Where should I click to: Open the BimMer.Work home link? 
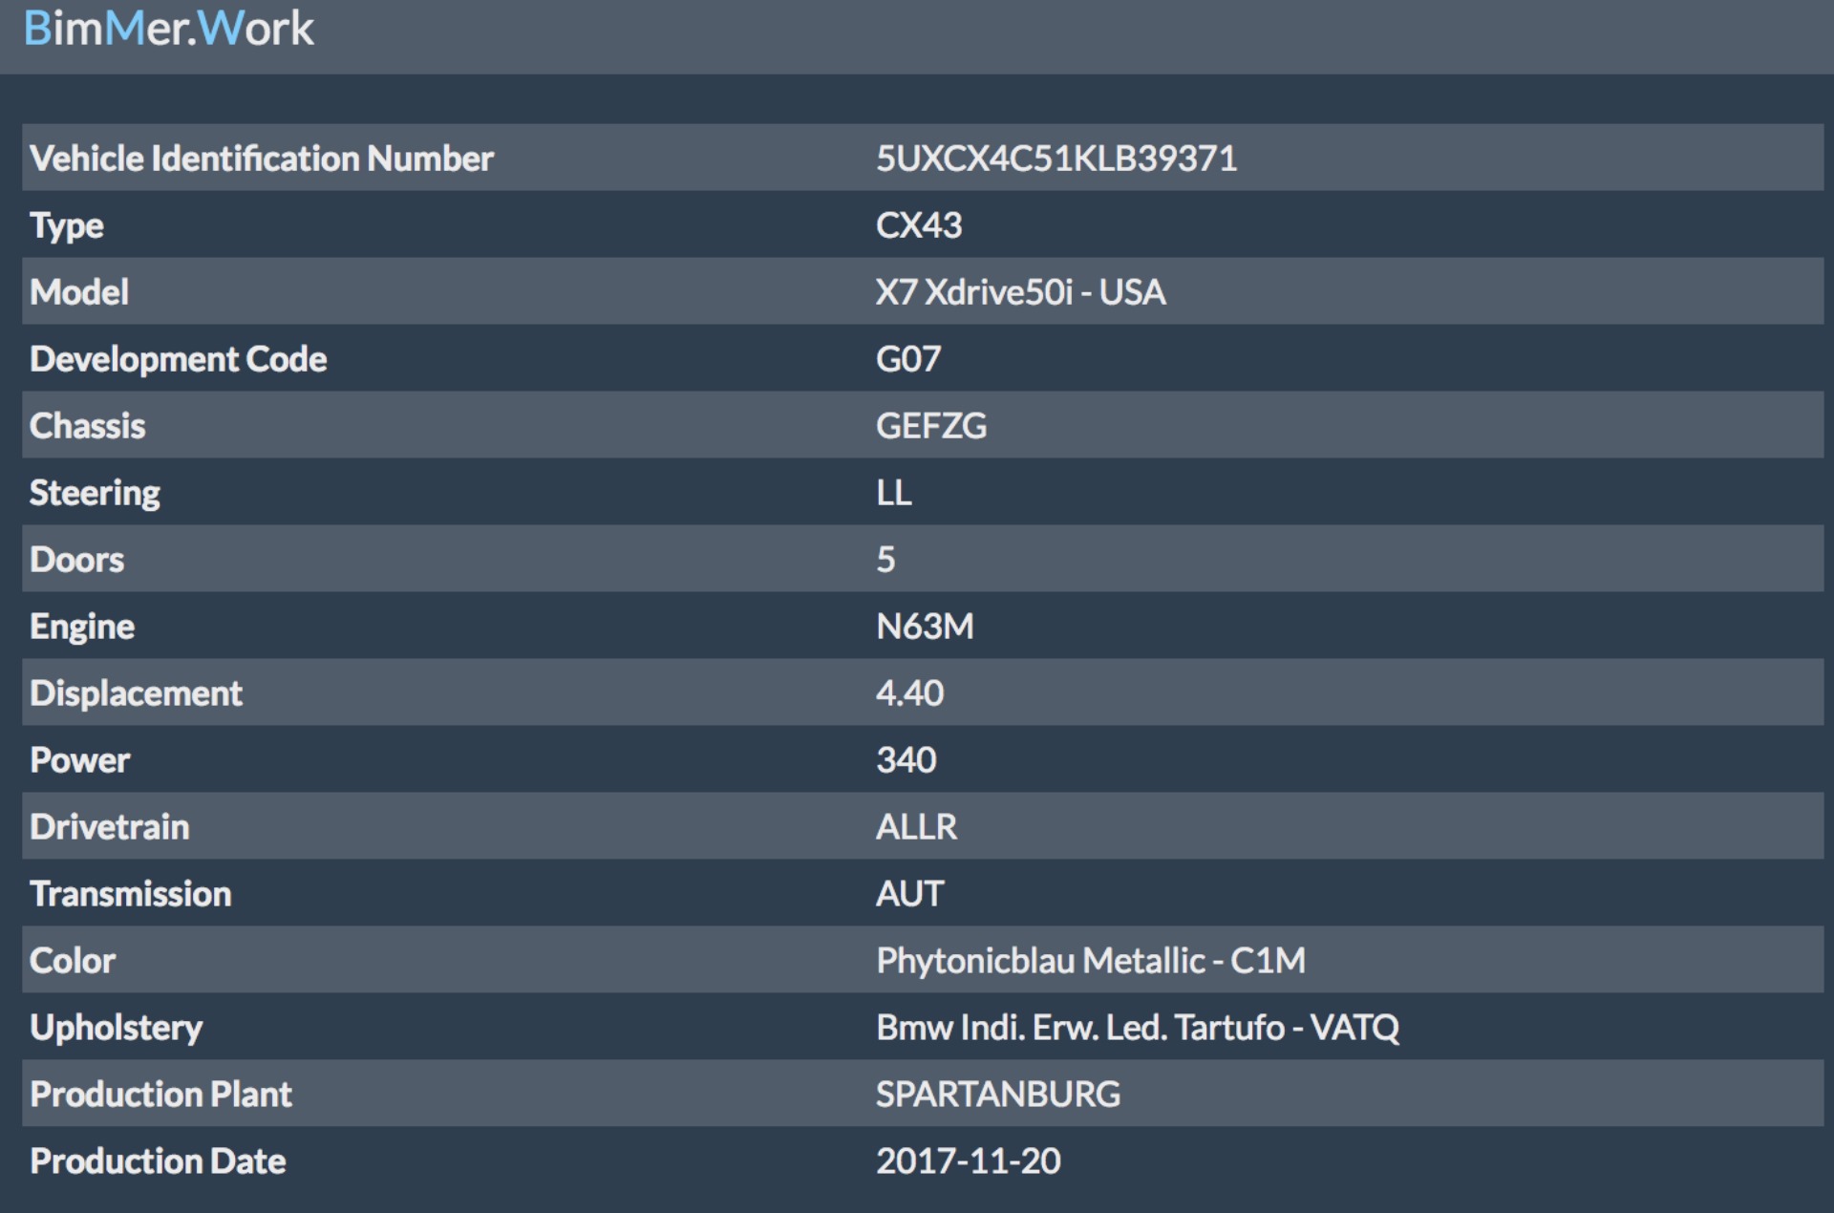pyautogui.click(x=168, y=29)
